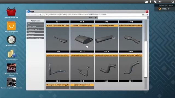Click the Средний глушитель title at the bottom

82,85
